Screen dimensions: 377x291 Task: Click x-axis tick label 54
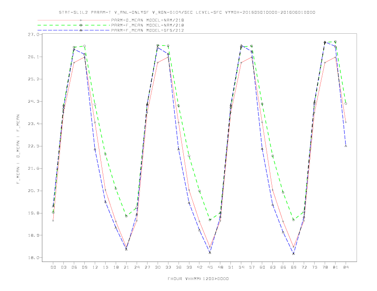click(x=241, y=267)
